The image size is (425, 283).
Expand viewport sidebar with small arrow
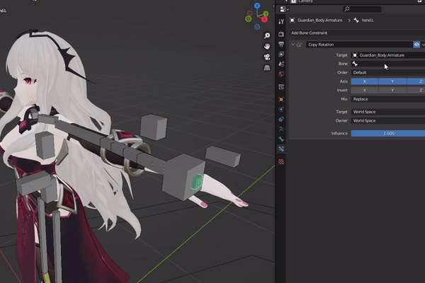coord(273,6)
